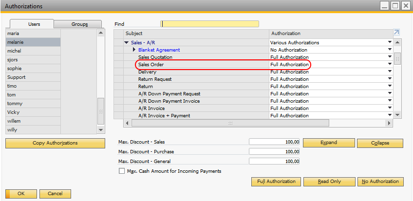Click the horizontal scrollbar thumb under the table
The width and height of the screenshot is (413, 201).
click(x=230, y=123)
